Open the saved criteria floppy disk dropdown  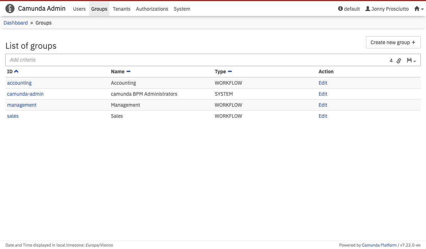coord(411,60)
